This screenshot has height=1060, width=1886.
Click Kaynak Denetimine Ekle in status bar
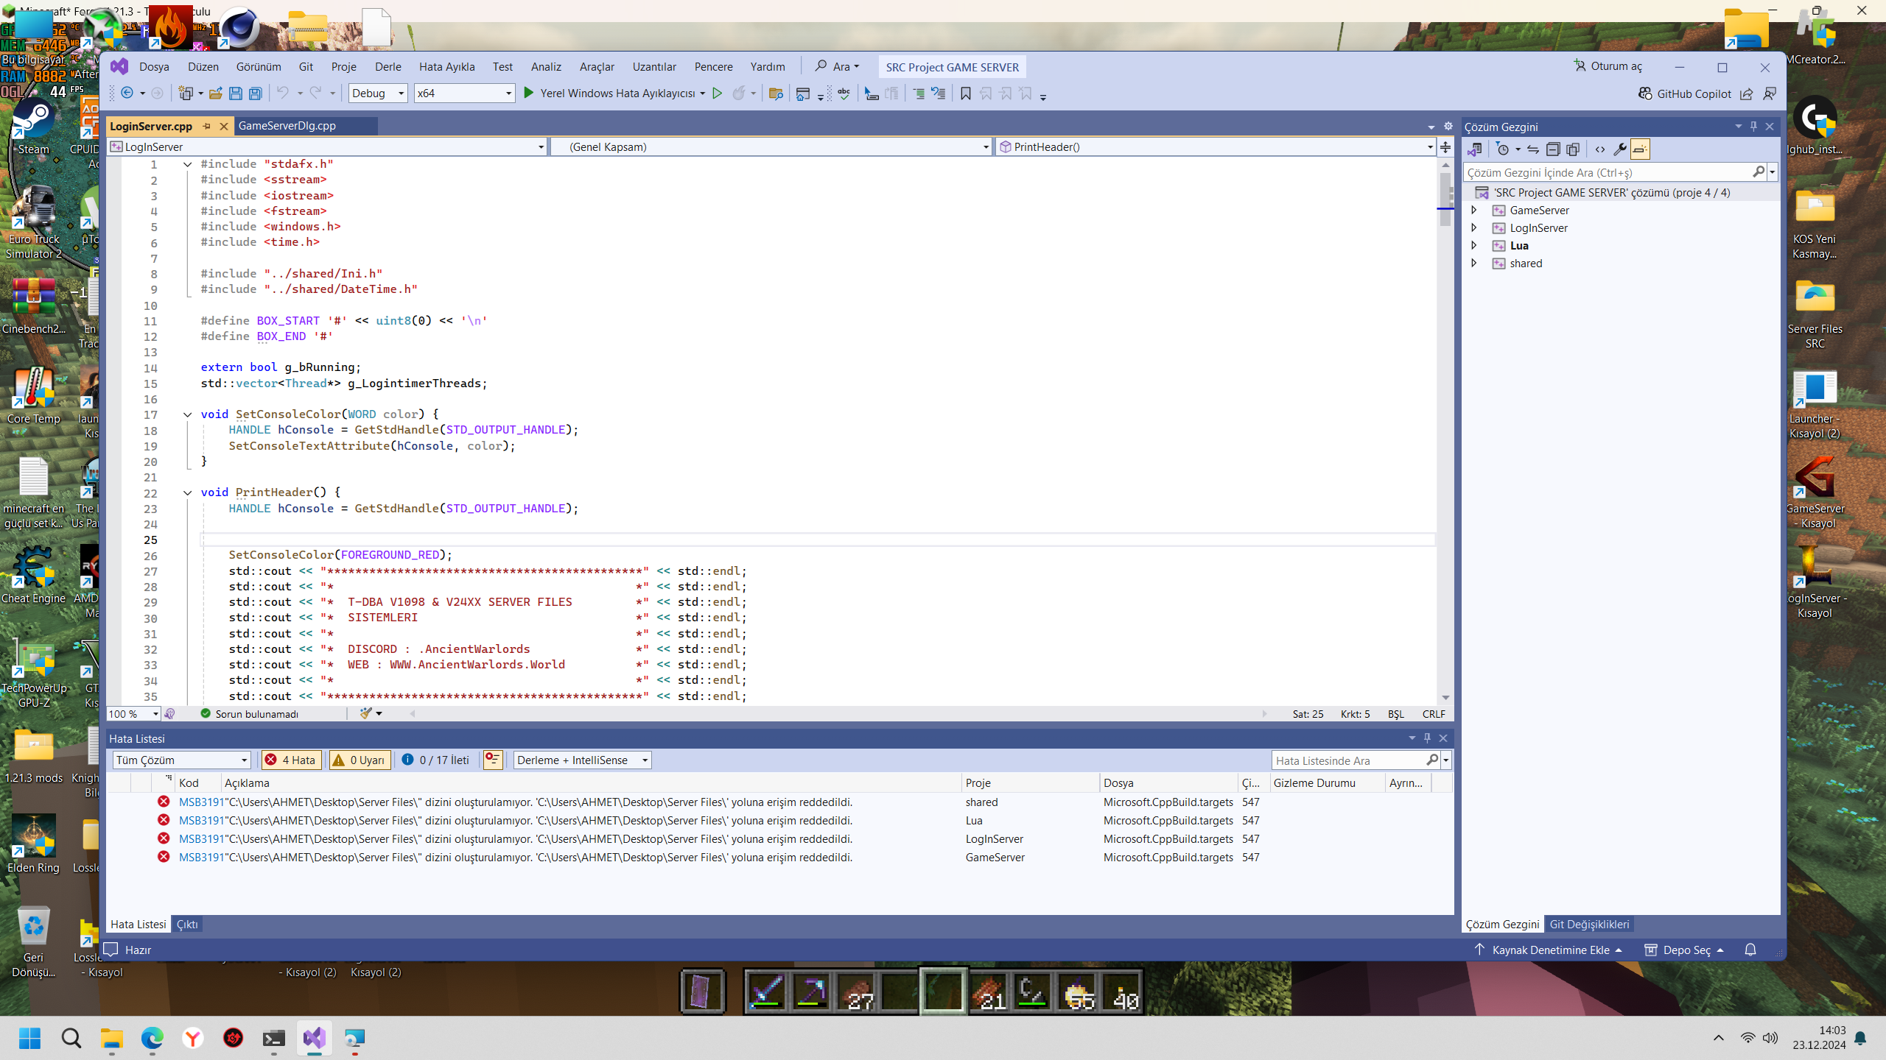click(1549, 950)
